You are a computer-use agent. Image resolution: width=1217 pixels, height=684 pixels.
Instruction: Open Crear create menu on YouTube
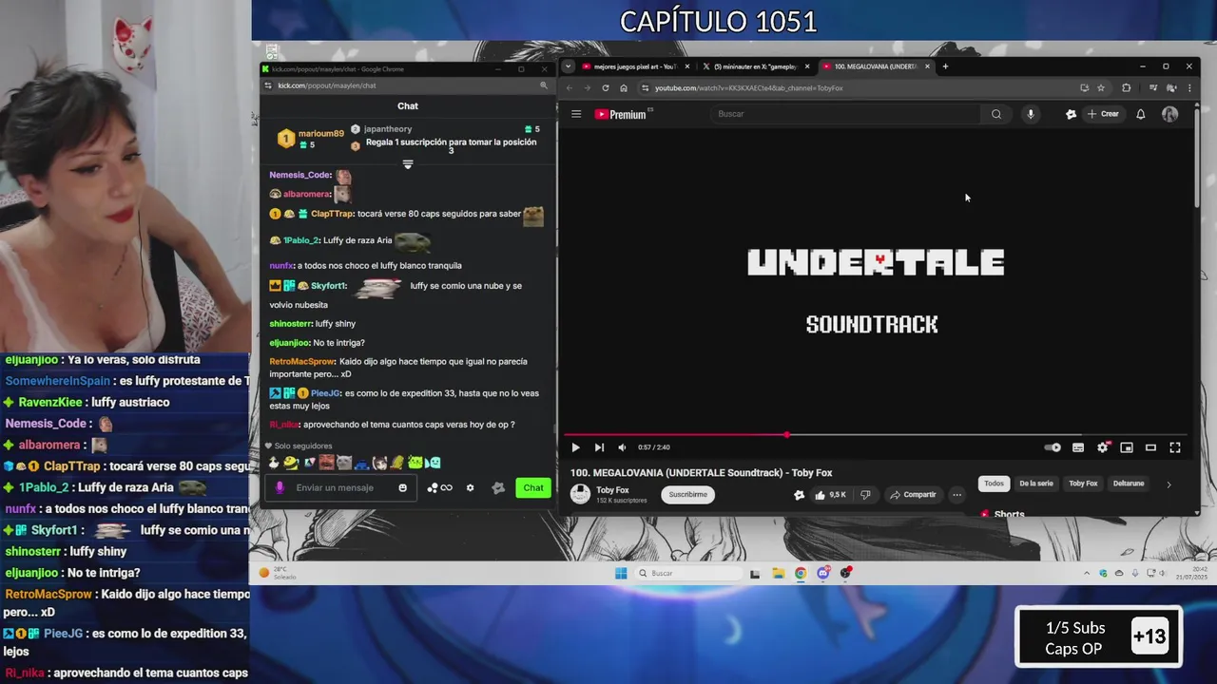pyautogui.click(x=1103, y=114)
